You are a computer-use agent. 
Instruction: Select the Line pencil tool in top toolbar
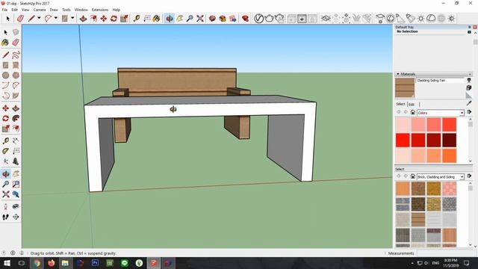[x=31, y=19]
